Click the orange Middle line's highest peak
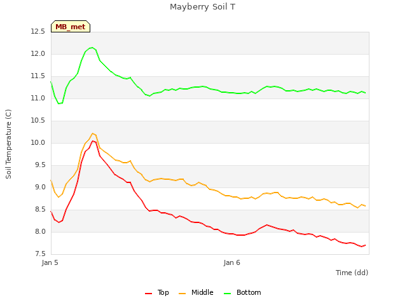Screen dimensions: 407x305 click(x=93, y=133)
